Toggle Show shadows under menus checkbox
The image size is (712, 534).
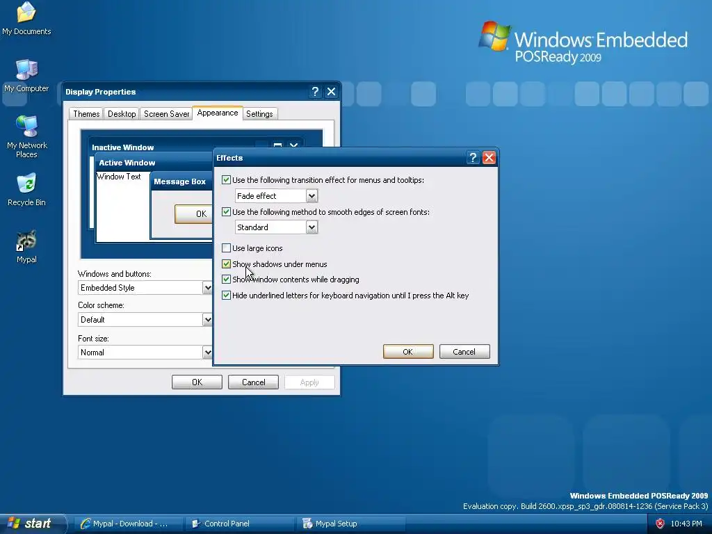[x=226, y=264]
